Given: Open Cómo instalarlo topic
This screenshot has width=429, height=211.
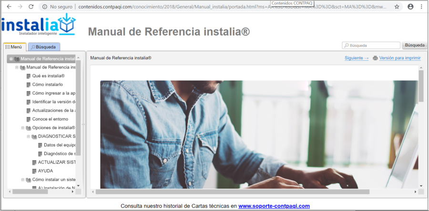Looking at the screenshot, I should [x=47, y=85].
